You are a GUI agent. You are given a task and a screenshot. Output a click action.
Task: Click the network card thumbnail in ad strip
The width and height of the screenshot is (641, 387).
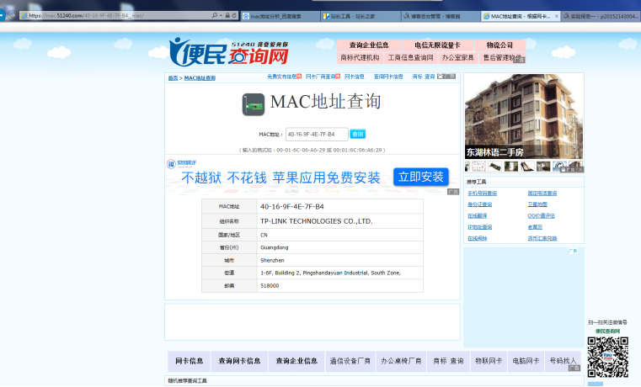point(494,166)
